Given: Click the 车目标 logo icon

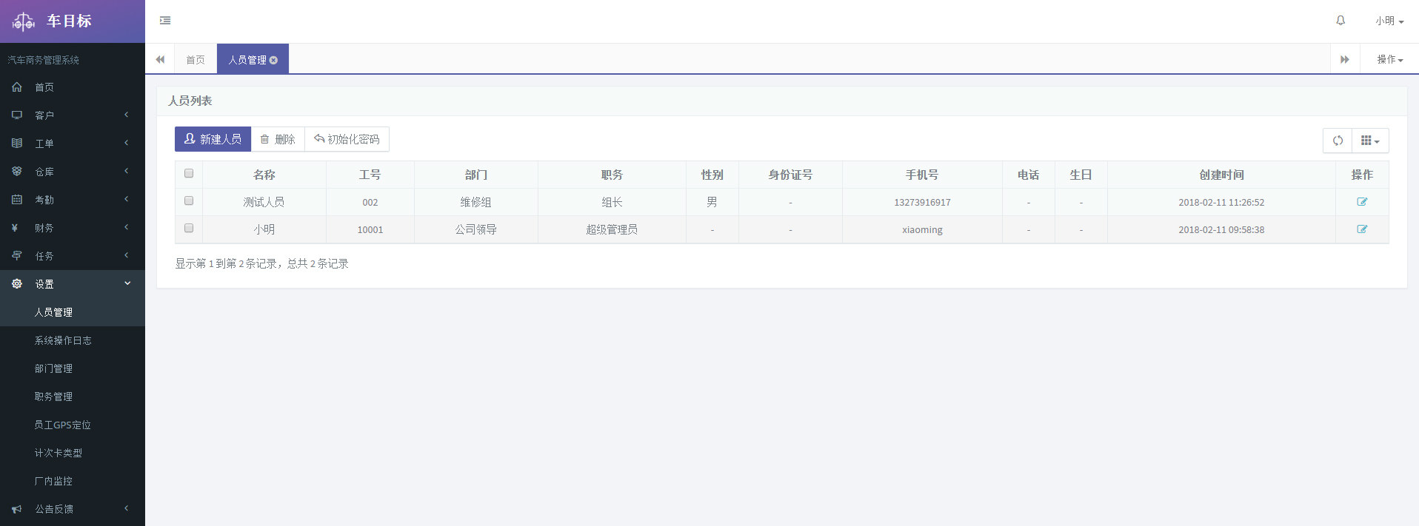Looking at the screenshot, I should pos(24,21).
